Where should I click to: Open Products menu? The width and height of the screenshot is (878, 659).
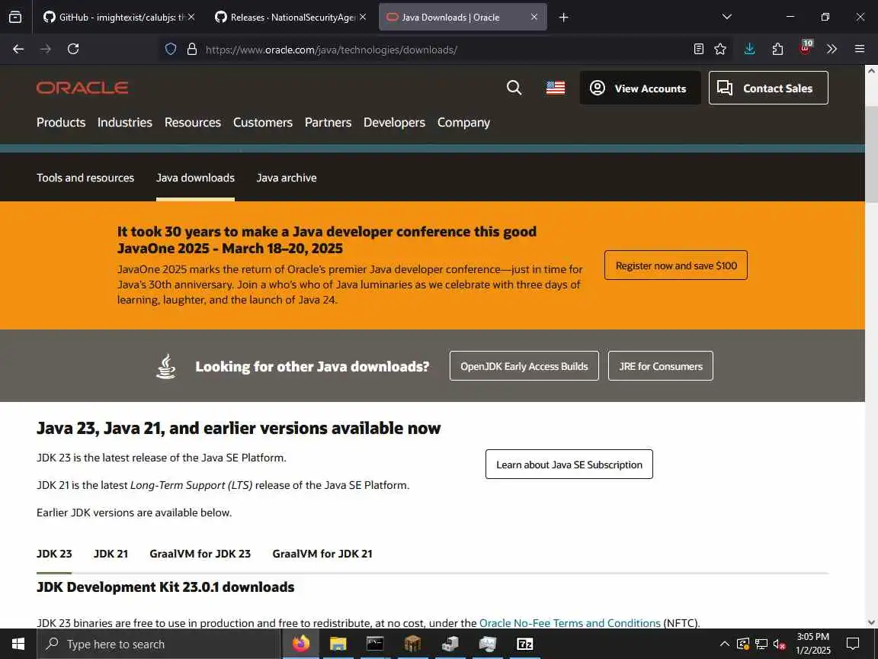click(61, 122)
